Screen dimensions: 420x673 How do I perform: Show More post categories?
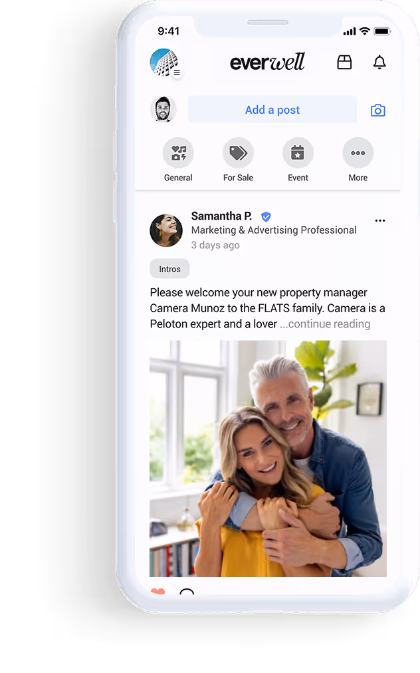pos(358,153)
